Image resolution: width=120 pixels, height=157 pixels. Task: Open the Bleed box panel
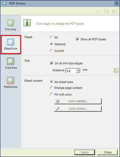point(11,44)
